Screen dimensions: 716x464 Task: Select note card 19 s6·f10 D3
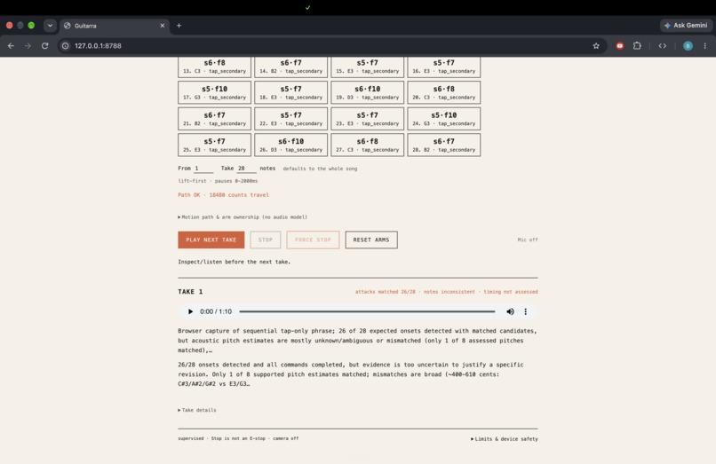pos(368,92)
